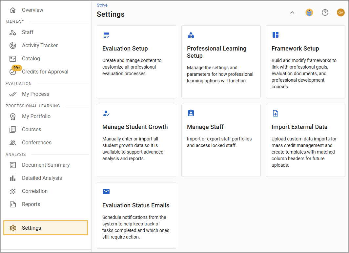The height and width of the screenshot is (253, 349).
Task: Open the Manage Staff card title
Action: [x=205, y=127]
